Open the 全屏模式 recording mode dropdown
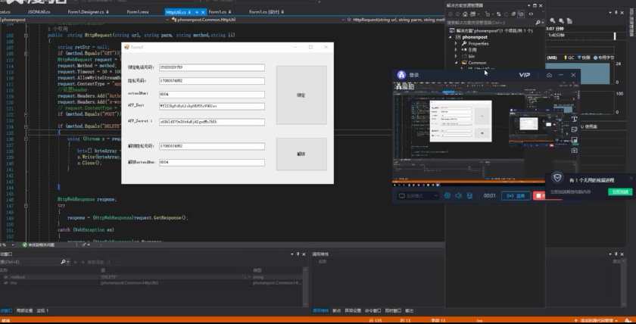 point(418,195)
